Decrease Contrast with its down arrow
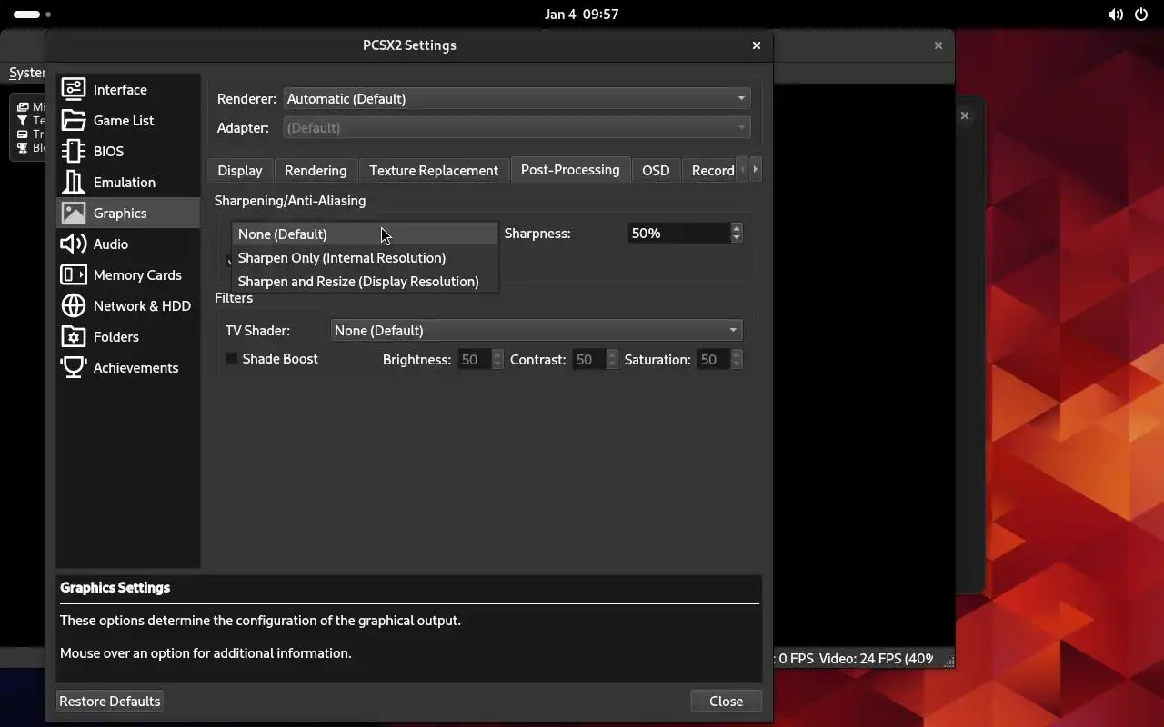Viewport: 1164px width, 727px height. pos(612,364)
